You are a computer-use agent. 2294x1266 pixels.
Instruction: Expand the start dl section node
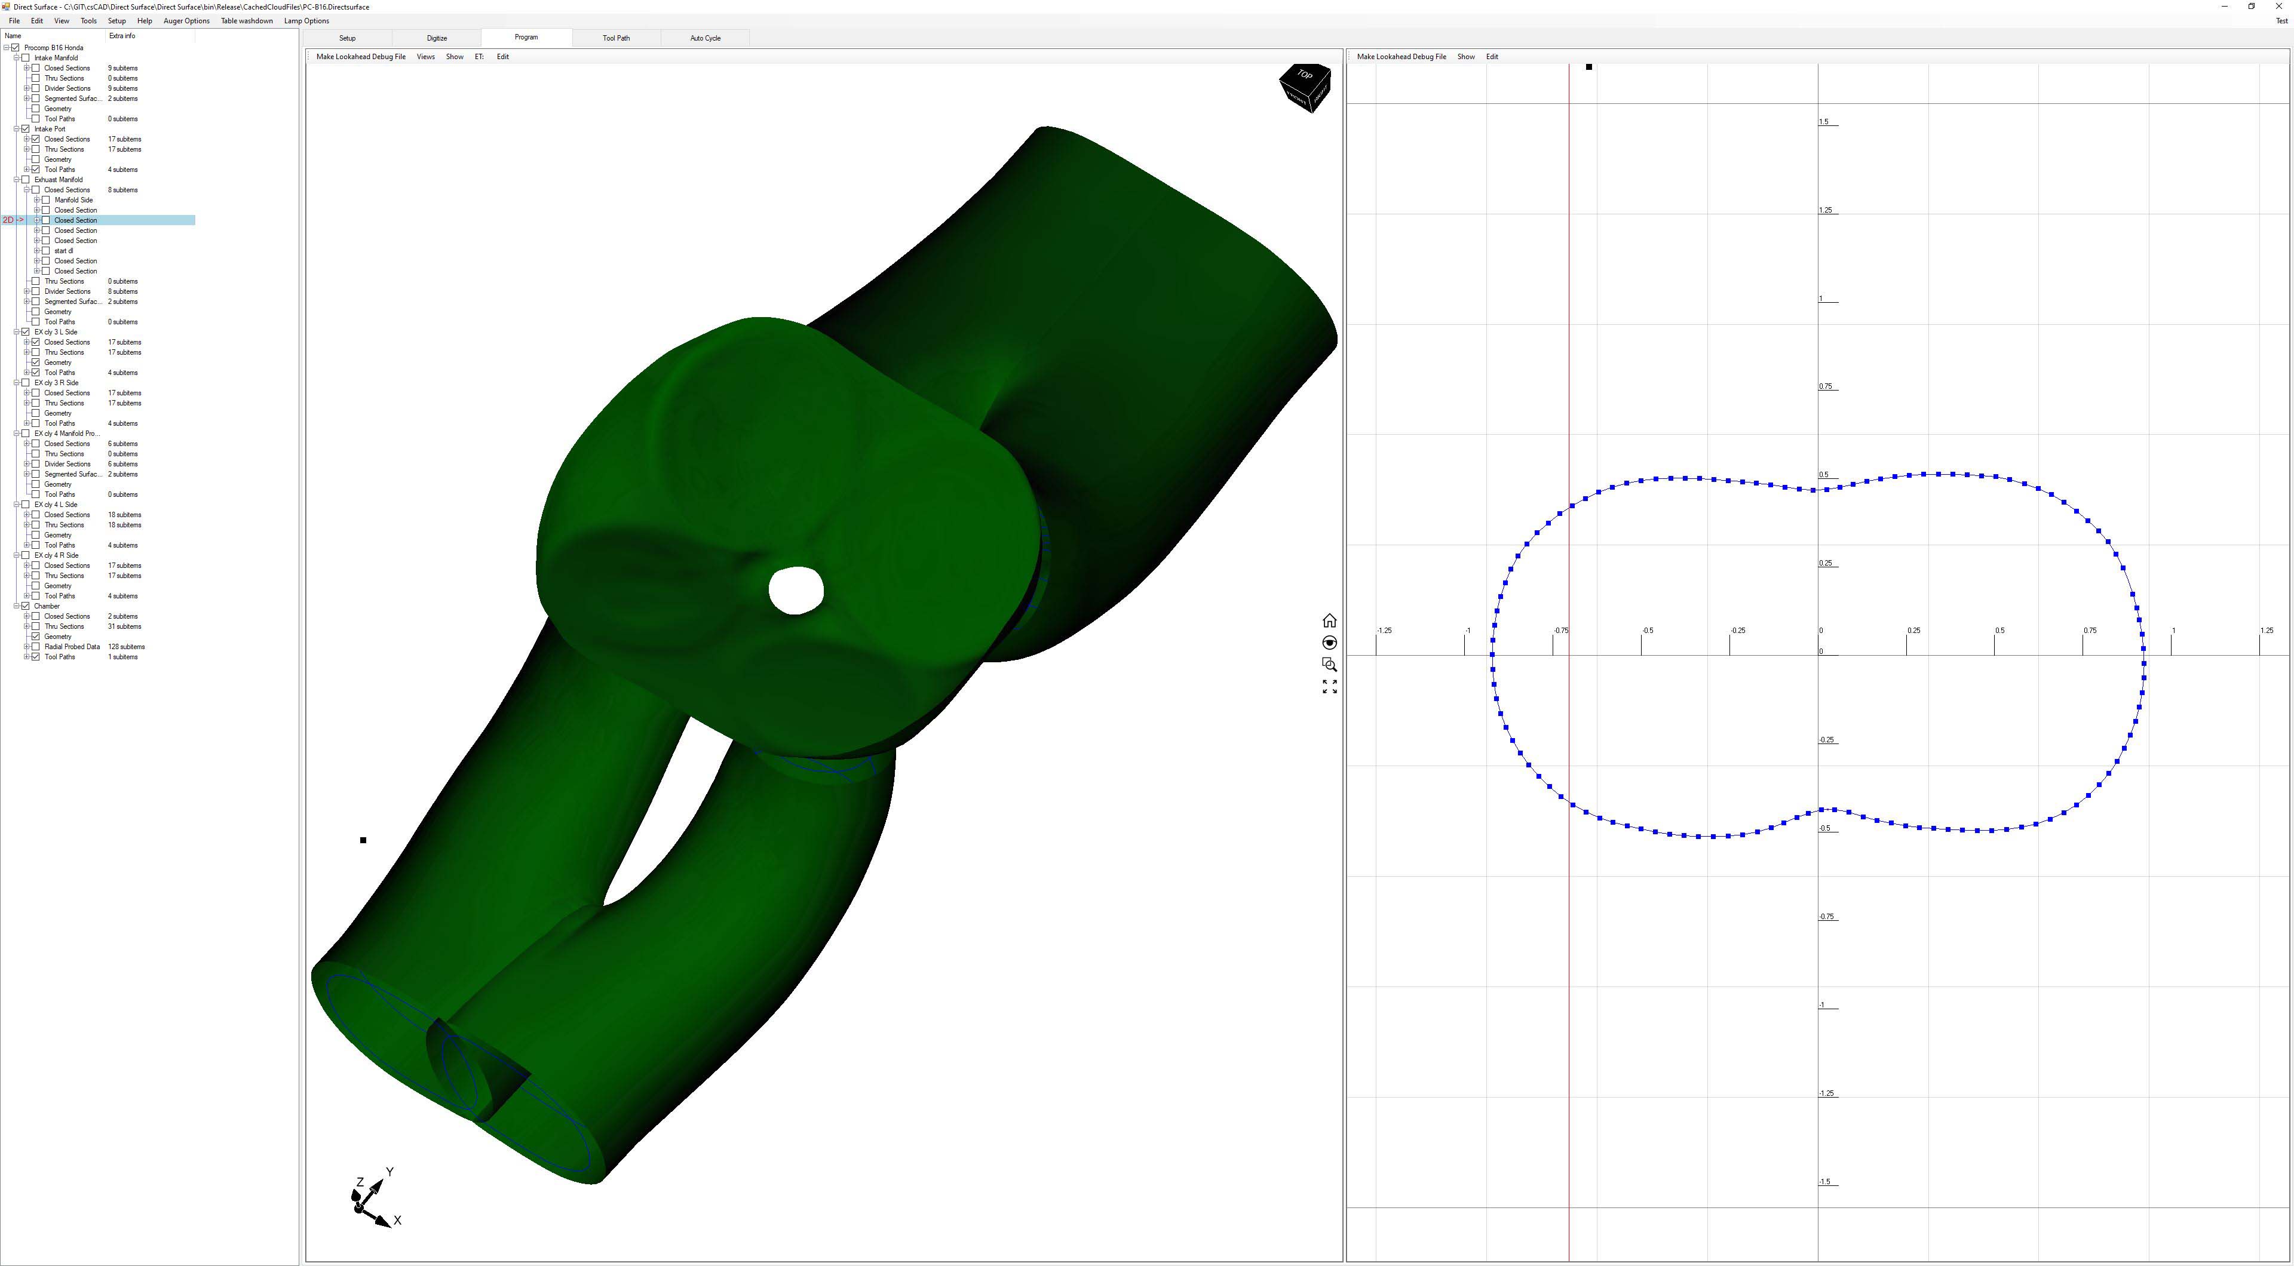coord(36,251)
